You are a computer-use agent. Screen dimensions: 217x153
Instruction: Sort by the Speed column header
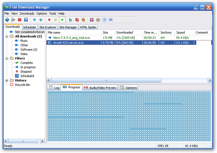pyautogui.click(x=184, y=33)
